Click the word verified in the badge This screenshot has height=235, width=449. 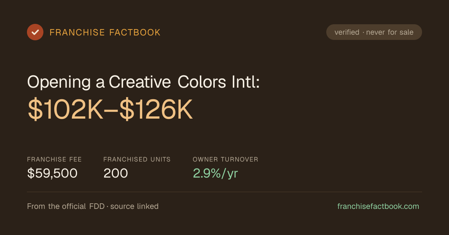347,32
